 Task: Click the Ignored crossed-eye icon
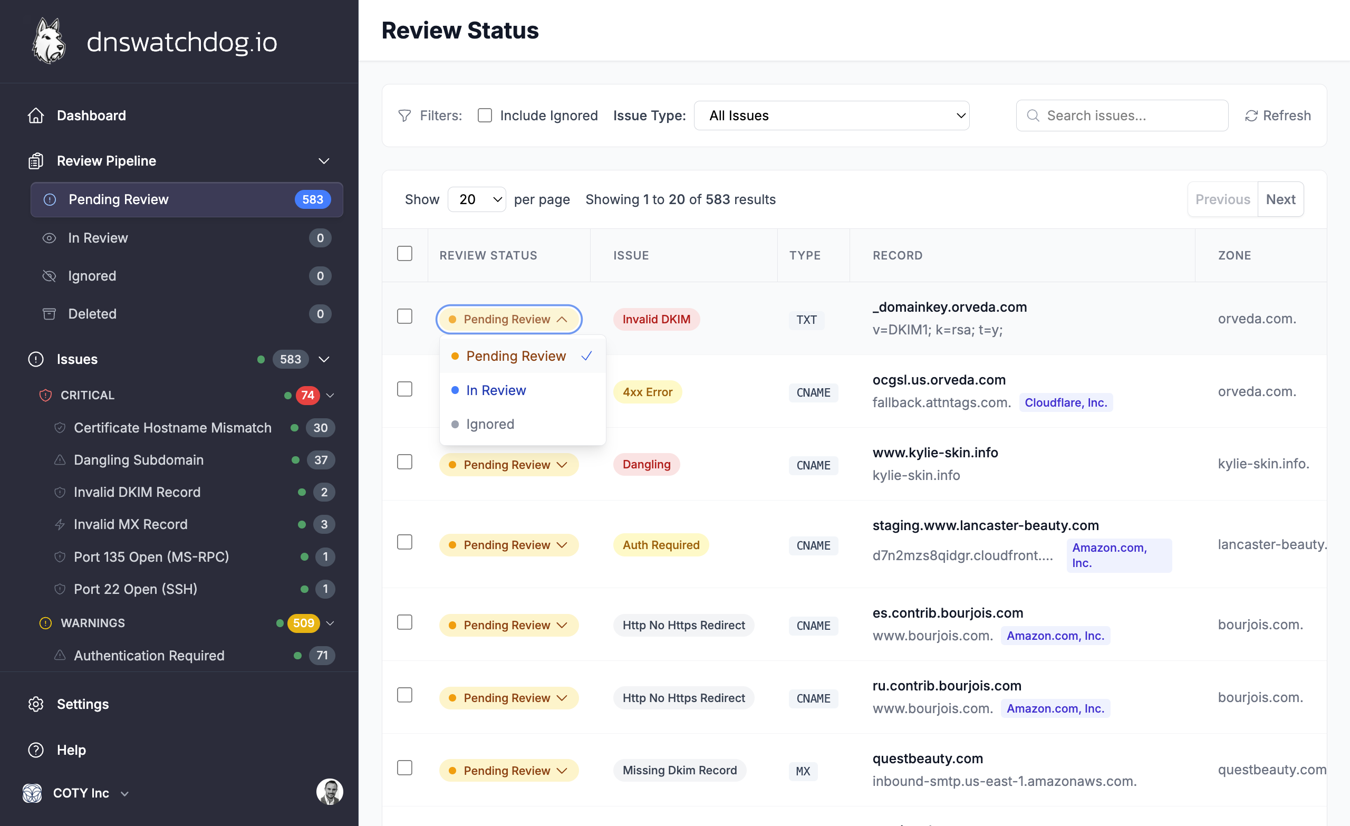pyautogui.click(x=50, y=276)
